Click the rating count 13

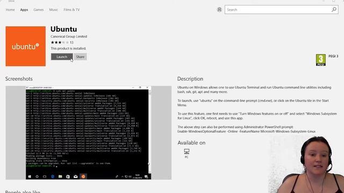pyautogui.click(x=71, y=42)
